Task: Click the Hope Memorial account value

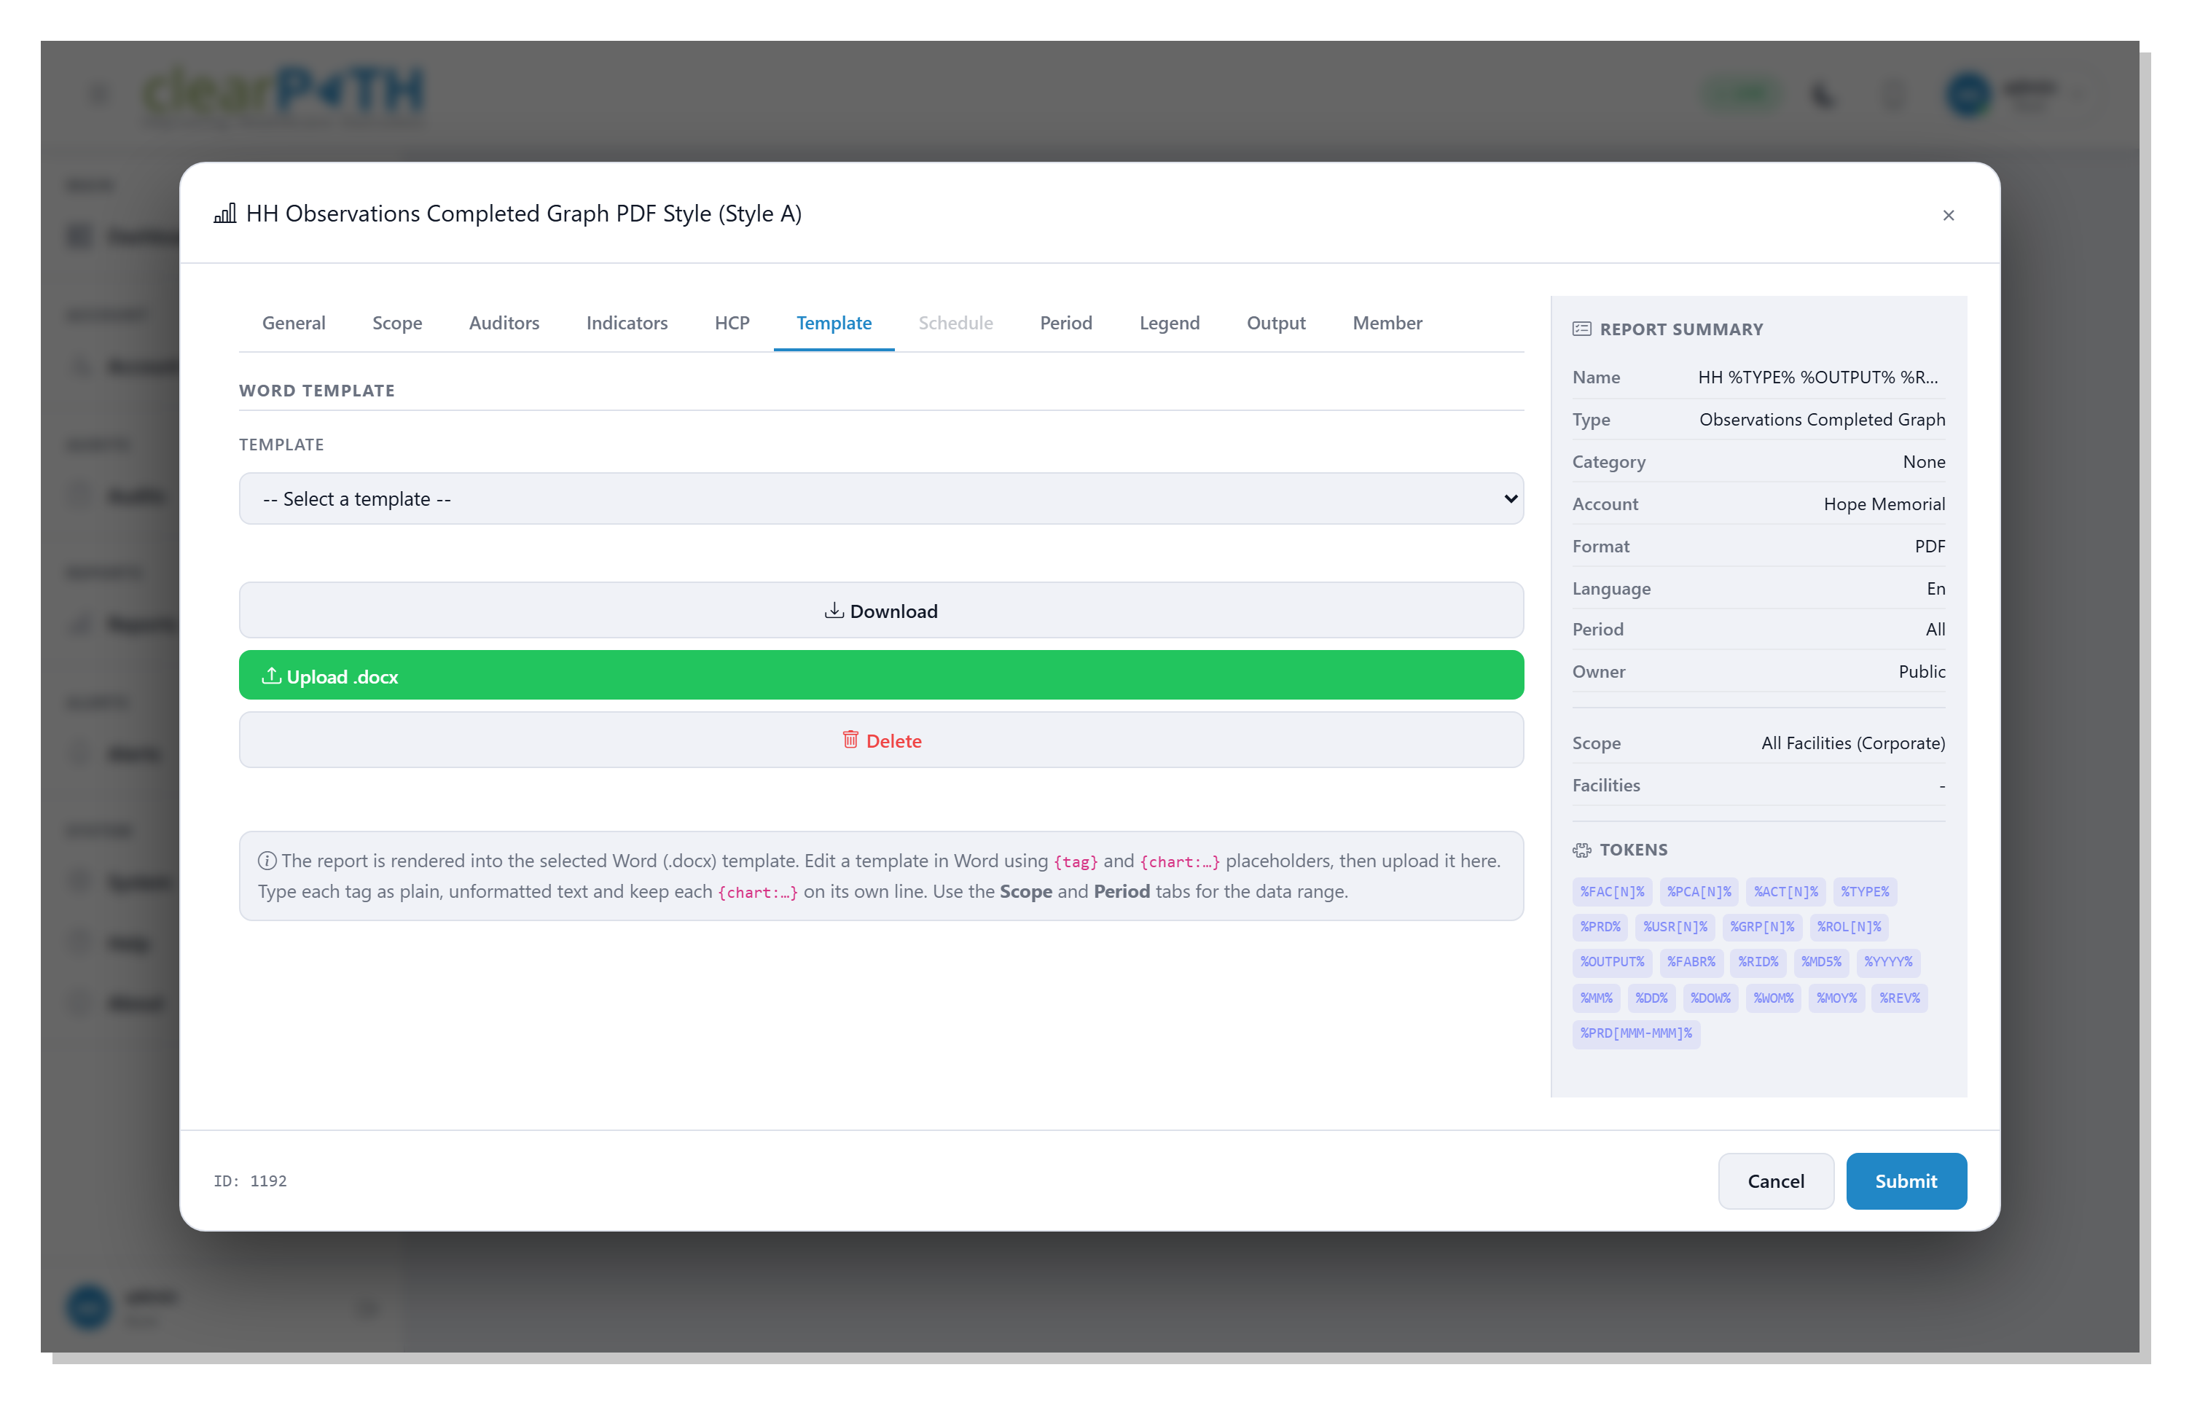Action: click(1884, 504)
